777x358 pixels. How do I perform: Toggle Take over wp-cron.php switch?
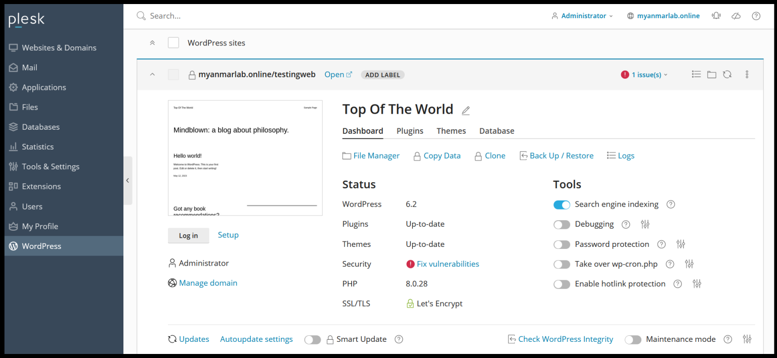tap(562, 264)
